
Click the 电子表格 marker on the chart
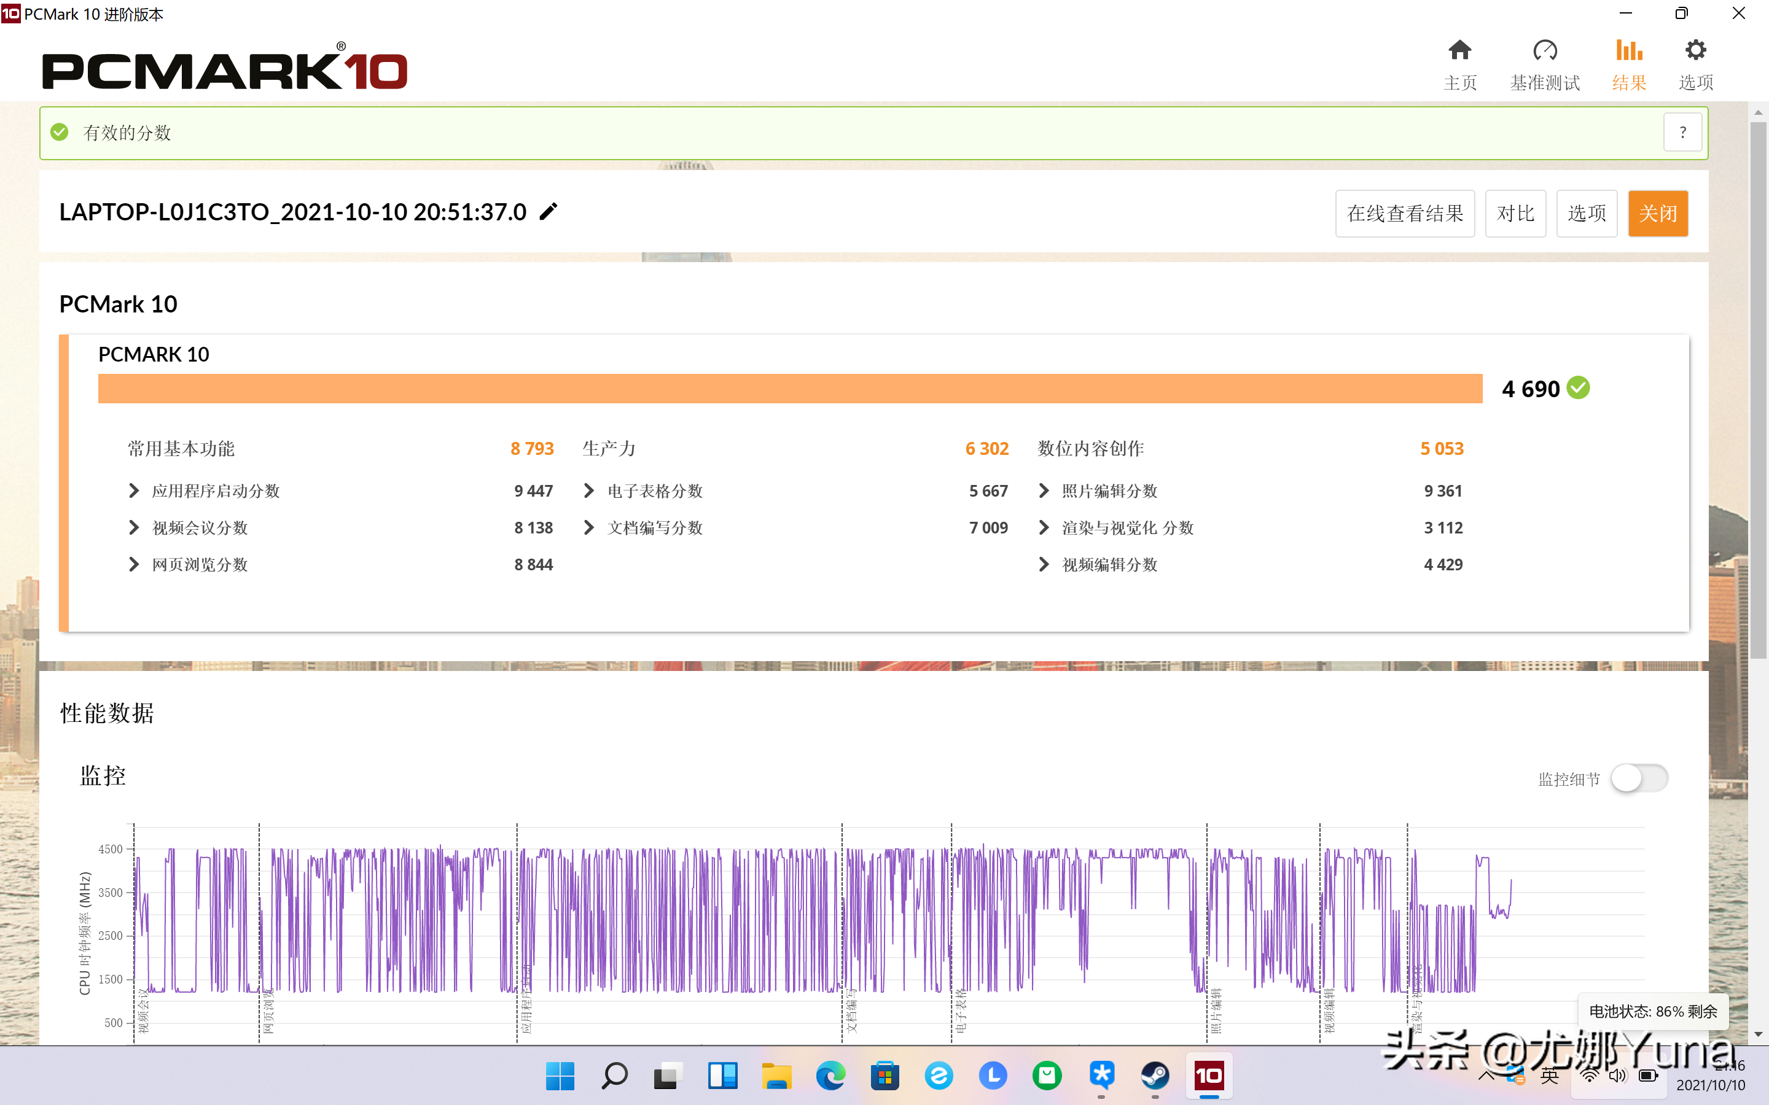point(961,1012)
